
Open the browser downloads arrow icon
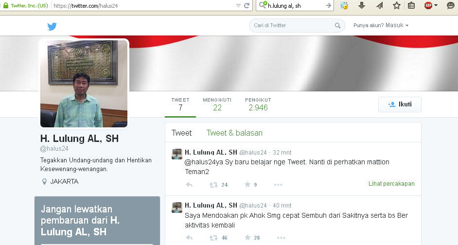[362, 5]
